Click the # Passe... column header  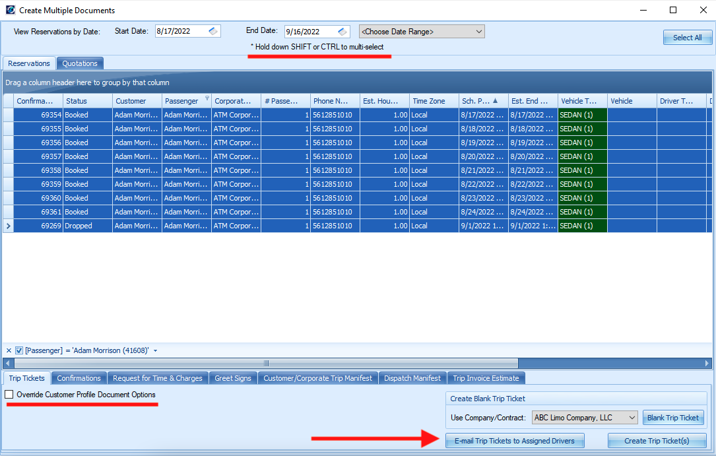(286, 101)
